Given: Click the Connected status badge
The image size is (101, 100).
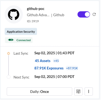Looking at the screenshot, I should click(19, 40).
